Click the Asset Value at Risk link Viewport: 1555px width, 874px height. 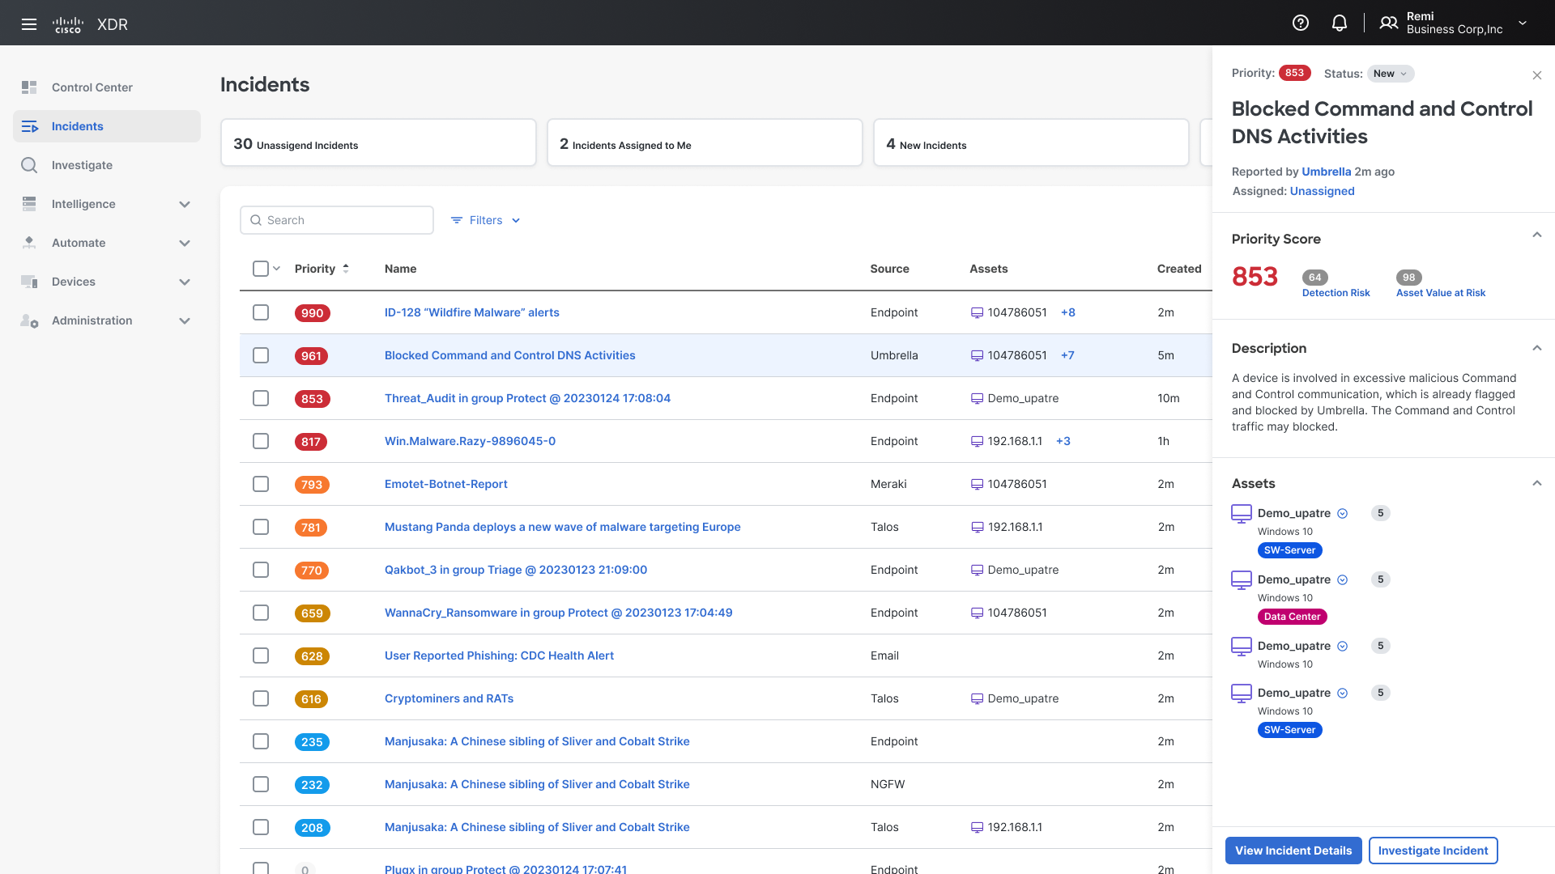pos(1440,293)
